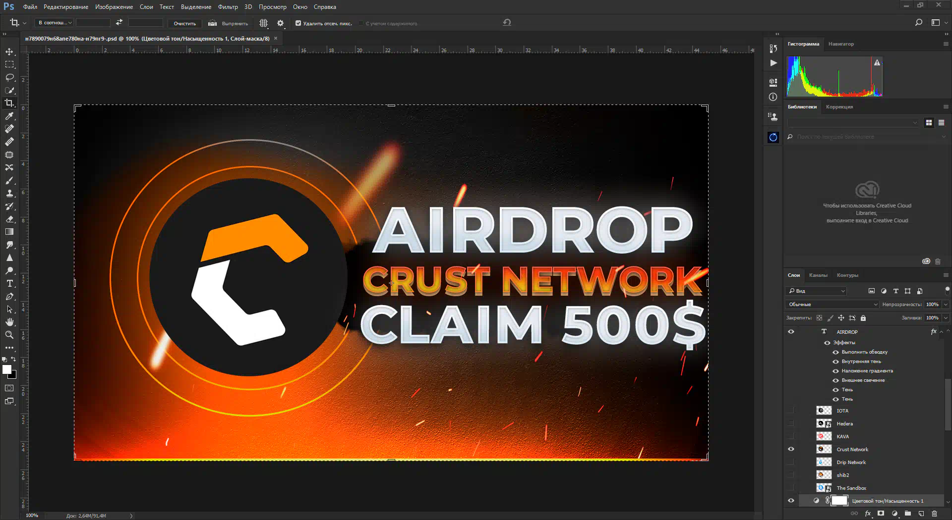Click the Выпрямить straighten button
This screenshot has width=952, height=520.
tap(229, 23)
